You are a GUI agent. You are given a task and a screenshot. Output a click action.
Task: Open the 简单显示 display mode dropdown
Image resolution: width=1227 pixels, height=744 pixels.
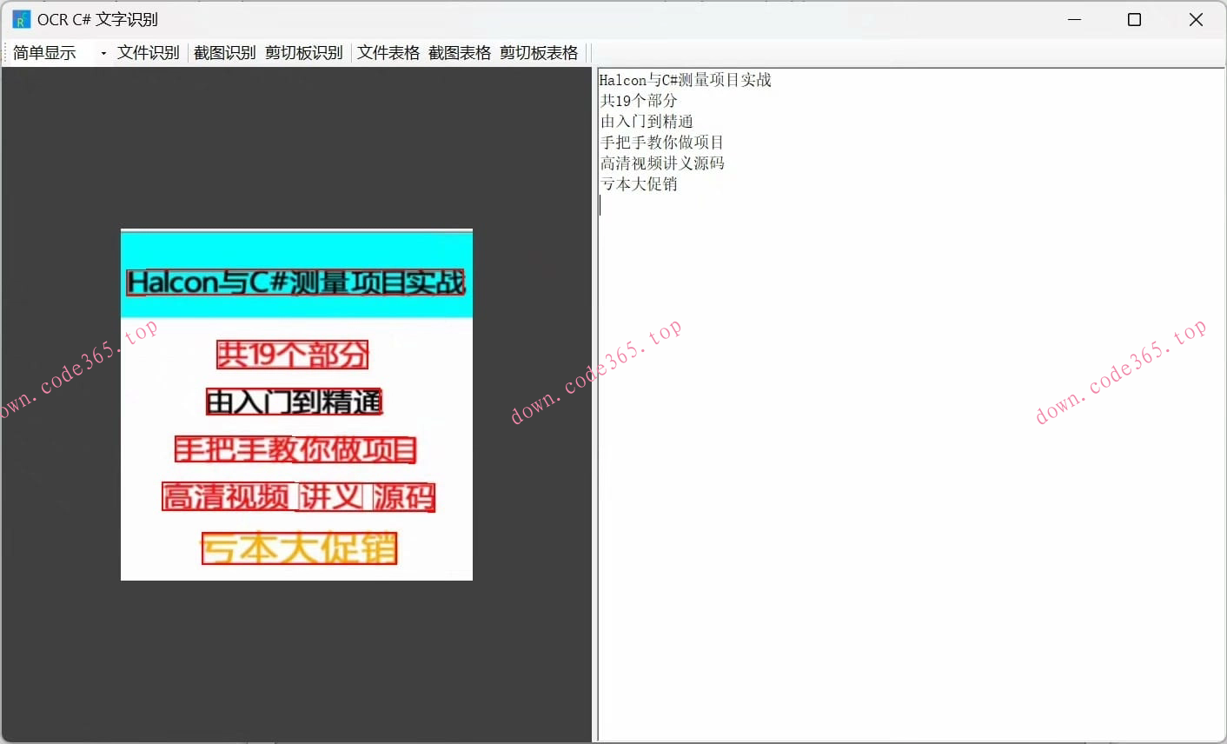click(45, 52)
